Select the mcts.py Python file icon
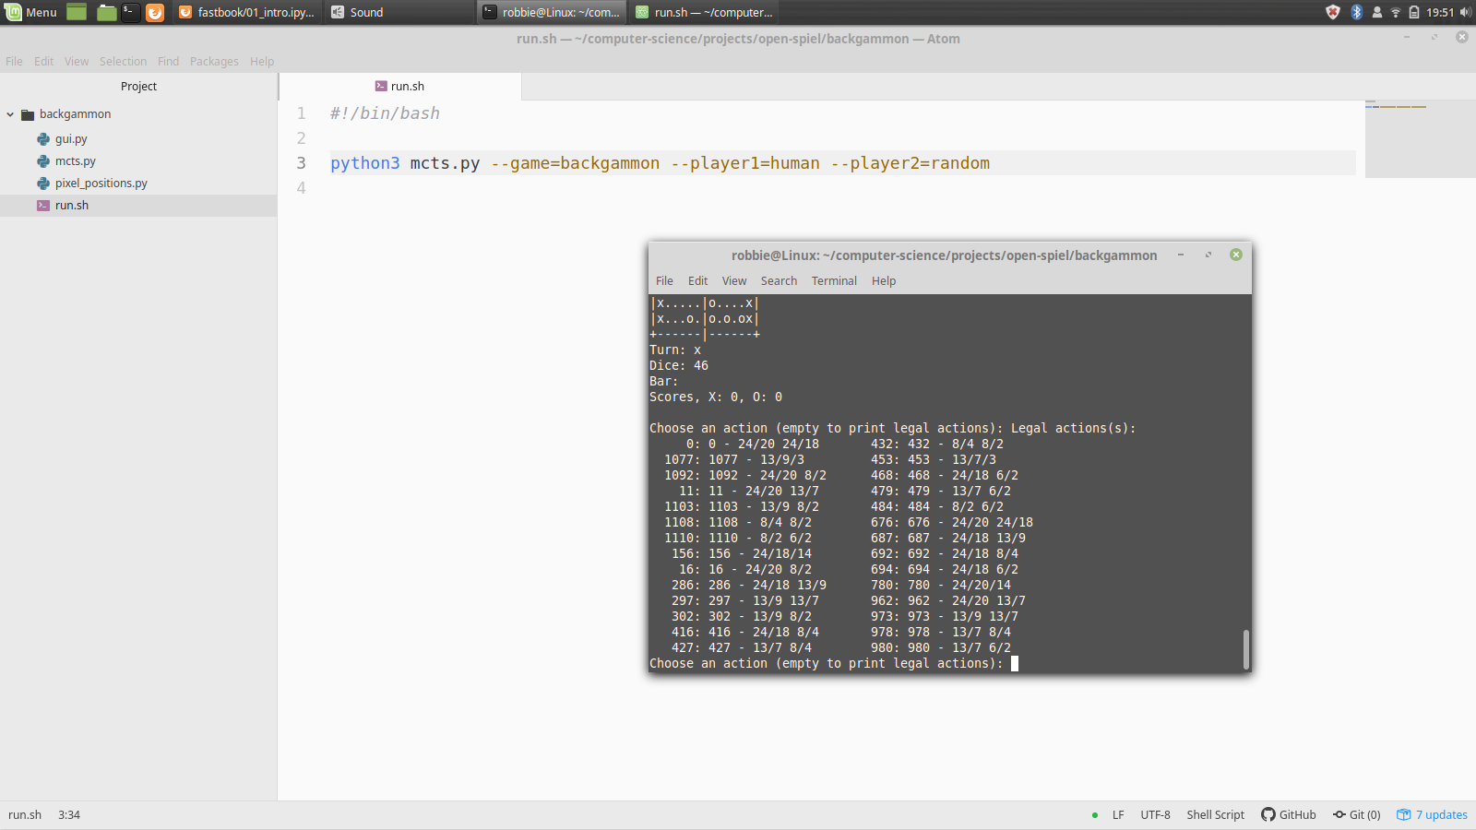 [x=44, y=160]
